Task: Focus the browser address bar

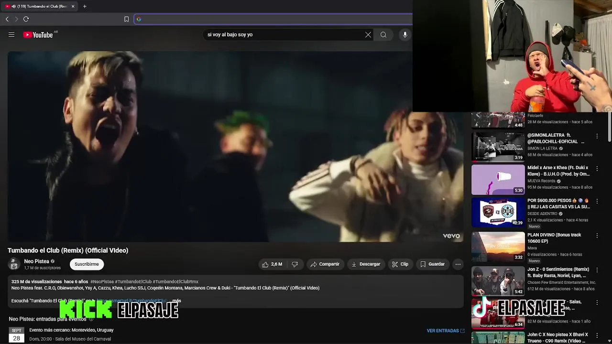Action: click(x=273, y=19)
